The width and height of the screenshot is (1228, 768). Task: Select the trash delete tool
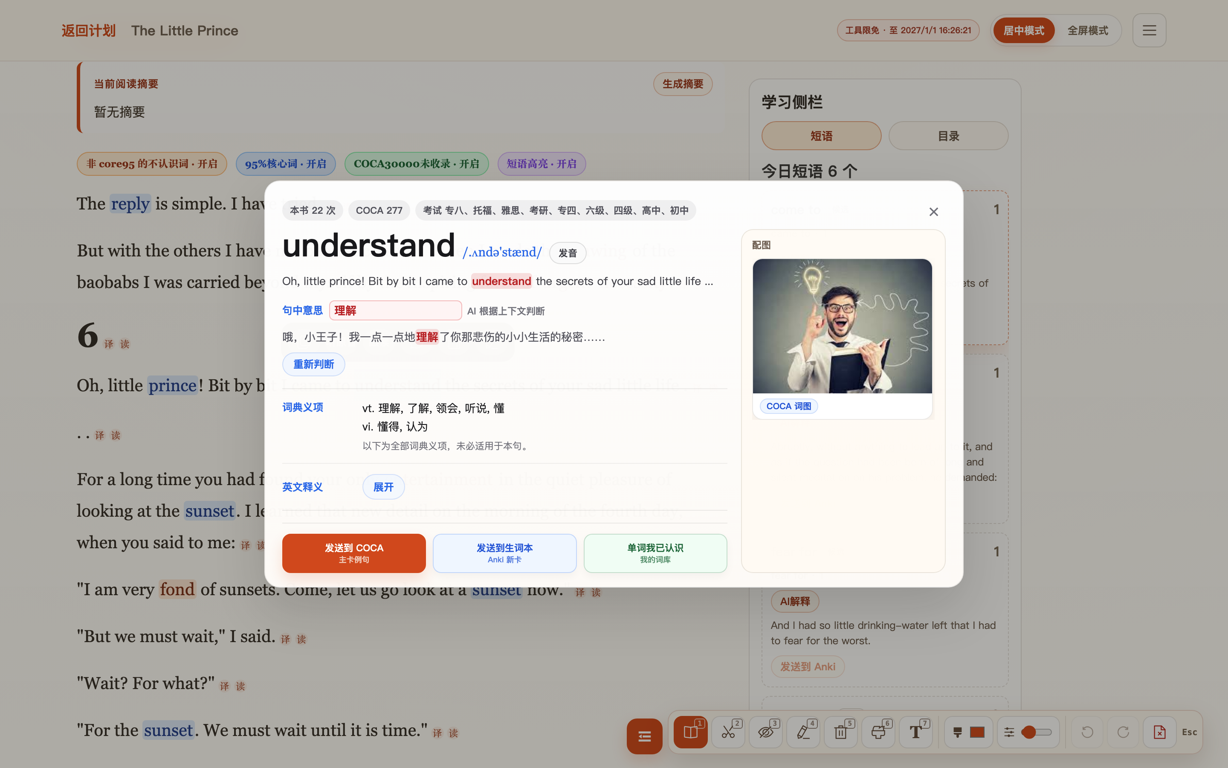point(841,731)
